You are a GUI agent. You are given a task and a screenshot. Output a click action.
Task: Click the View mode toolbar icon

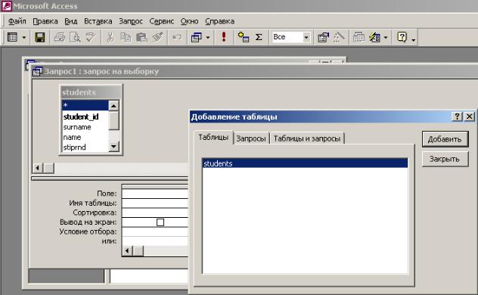pyautogui.click(x=12, y=37)
